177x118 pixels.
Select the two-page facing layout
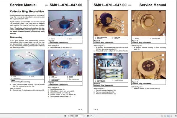(x=168, y=116)
